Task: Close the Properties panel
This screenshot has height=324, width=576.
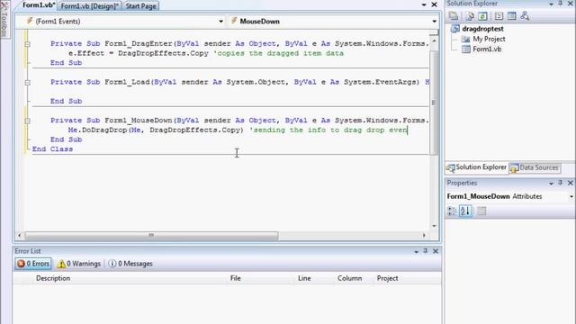Action: click(x=571, y=183)
